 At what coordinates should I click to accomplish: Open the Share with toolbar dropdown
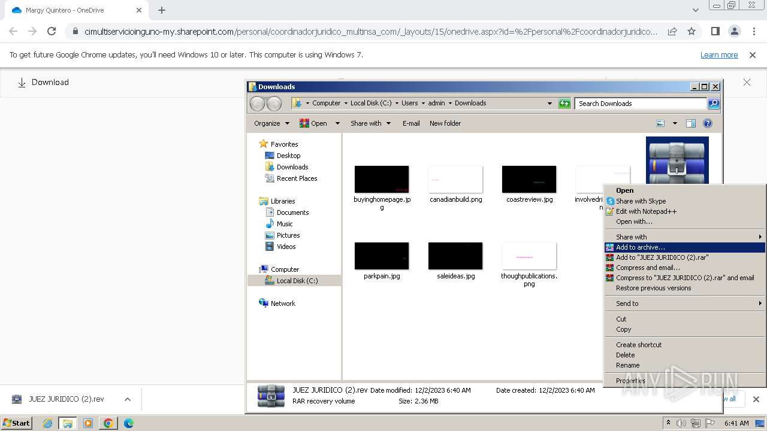[370, 123]
